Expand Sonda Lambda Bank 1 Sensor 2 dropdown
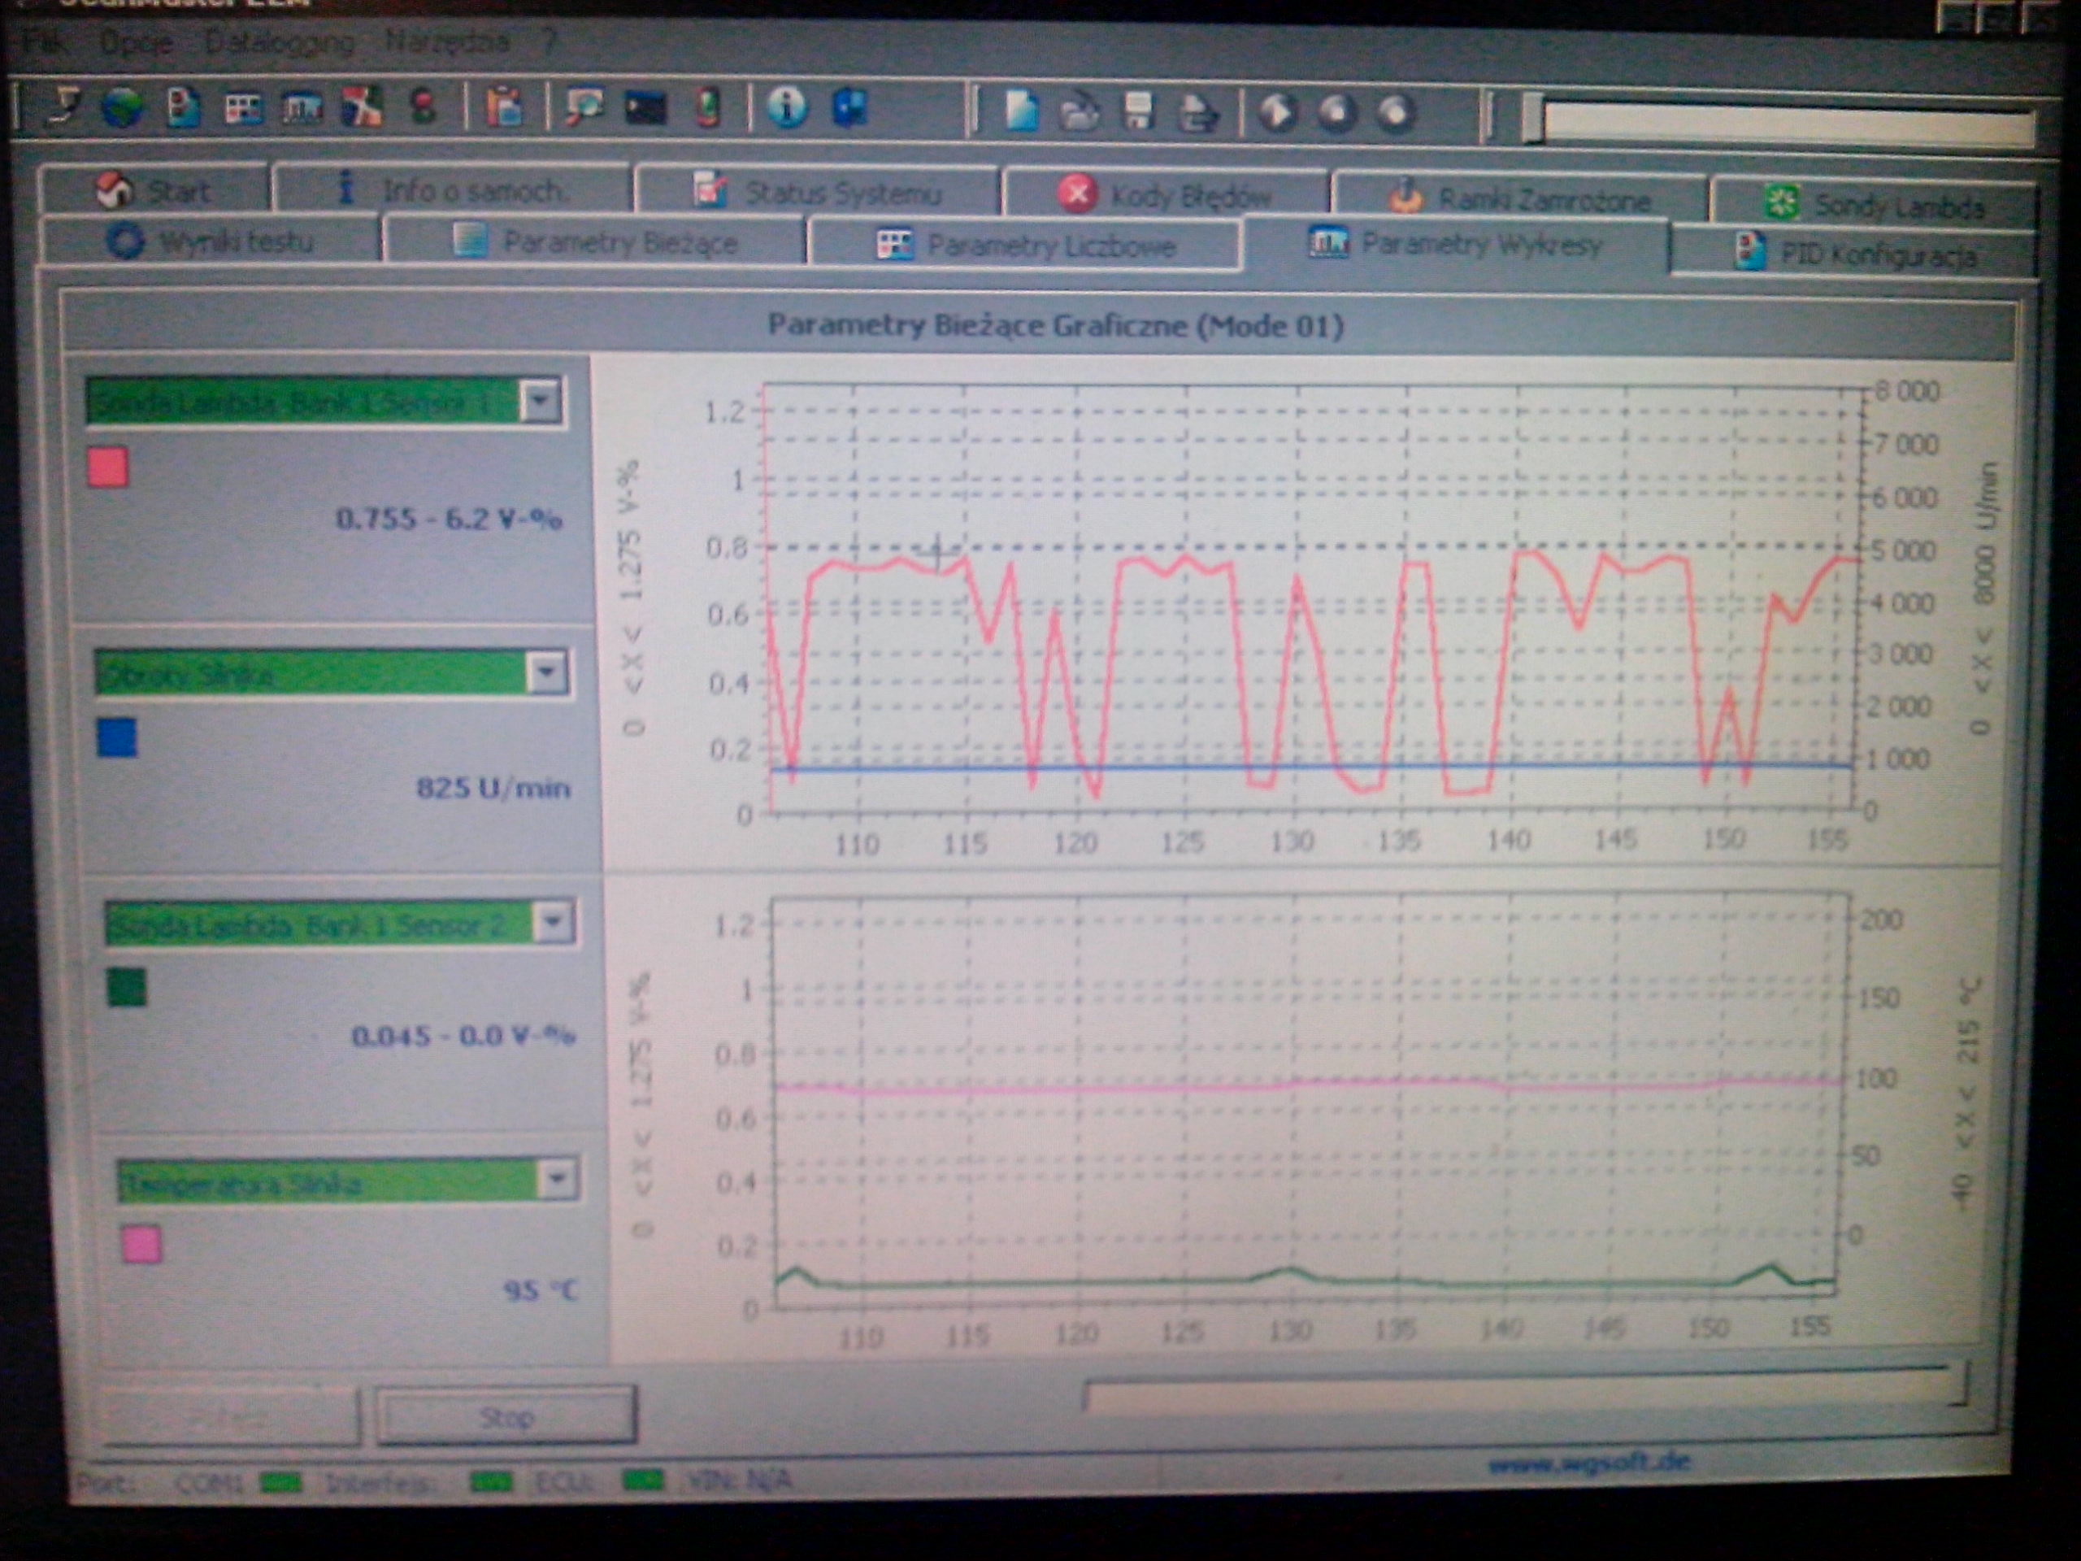 [x=554, y=922]
